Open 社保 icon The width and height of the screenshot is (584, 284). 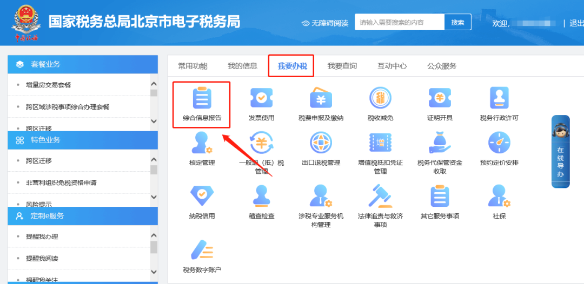(500, 196)
